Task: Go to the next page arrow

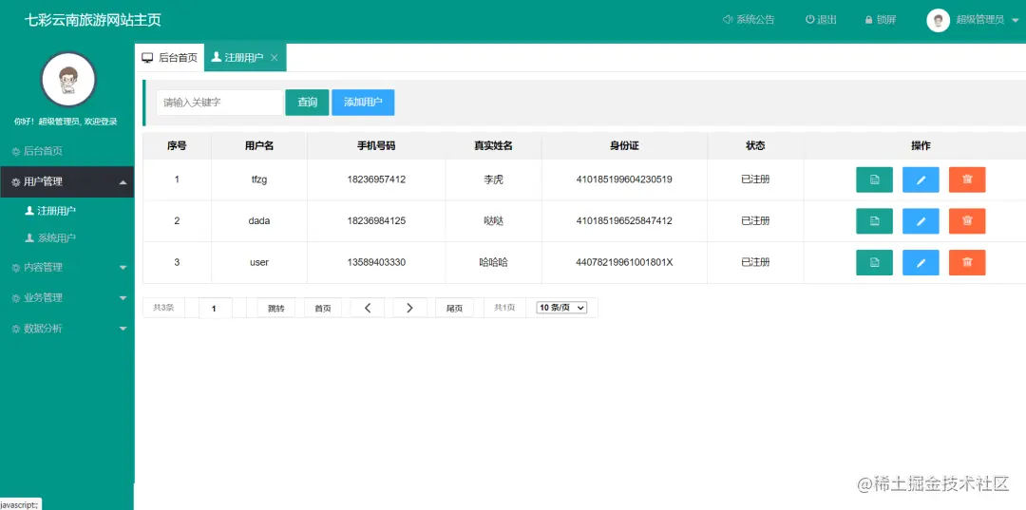Action: coord(409,308)
